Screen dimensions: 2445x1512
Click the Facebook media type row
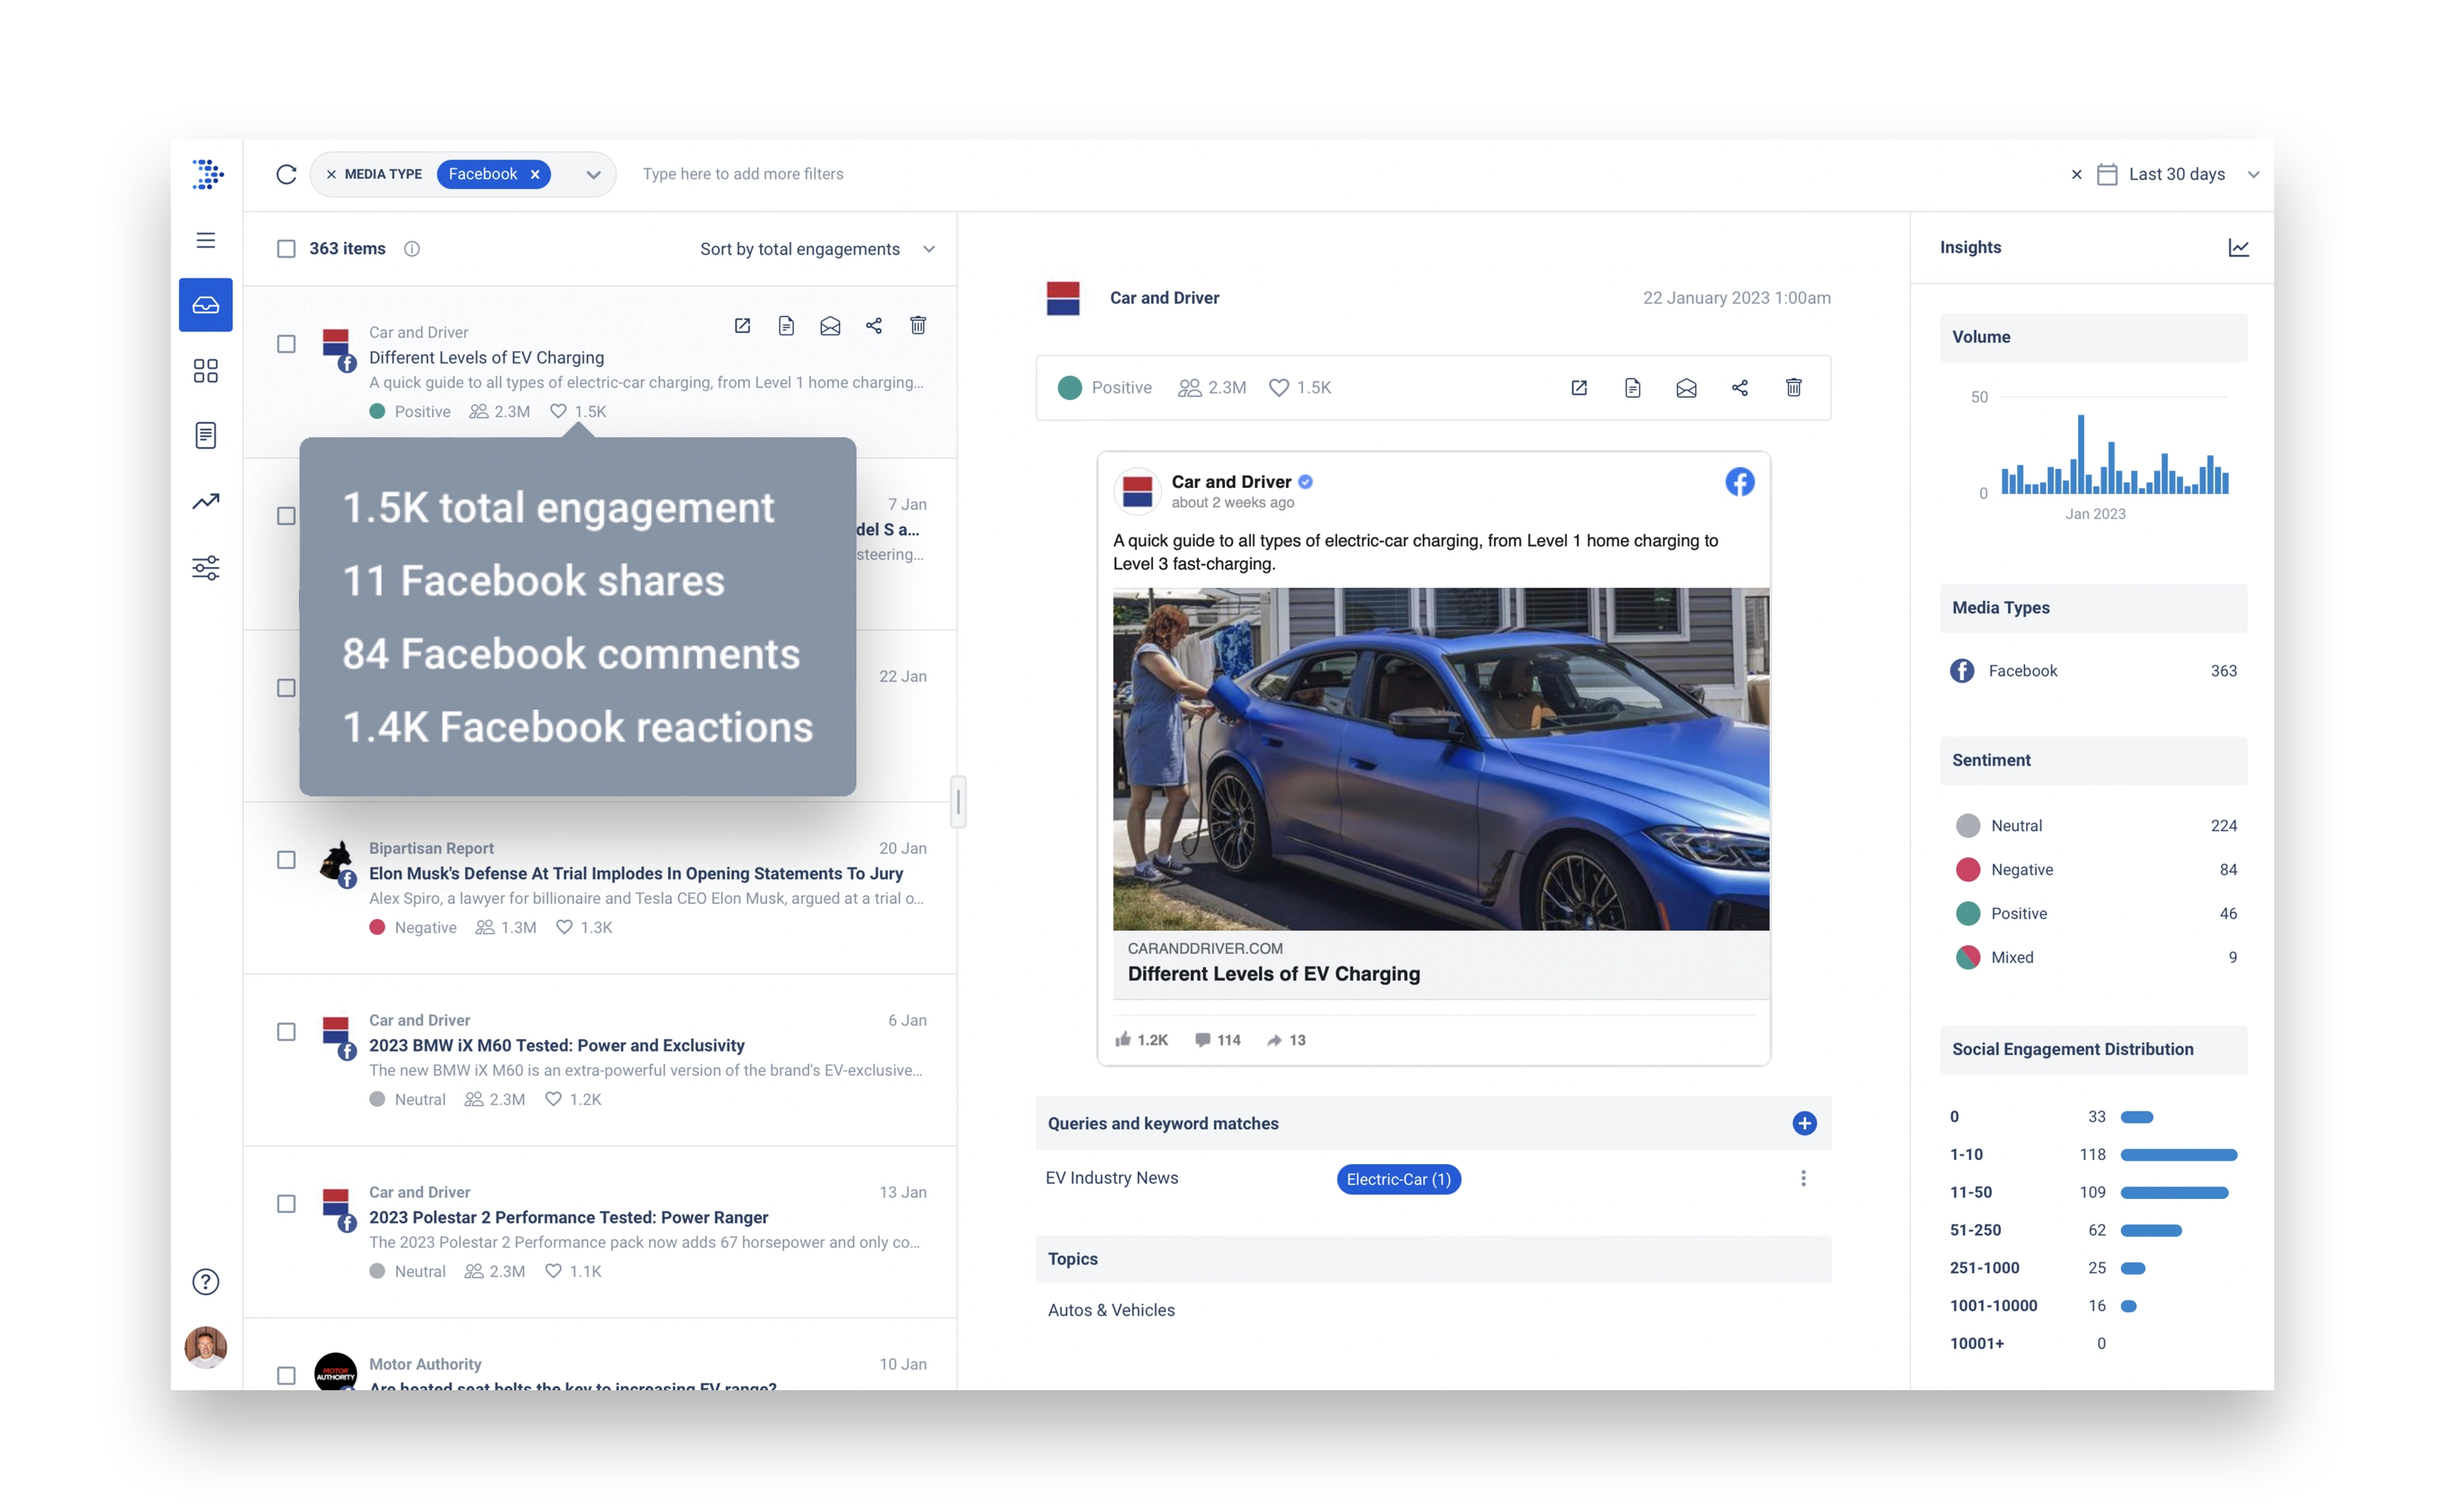coord(2093,671)
